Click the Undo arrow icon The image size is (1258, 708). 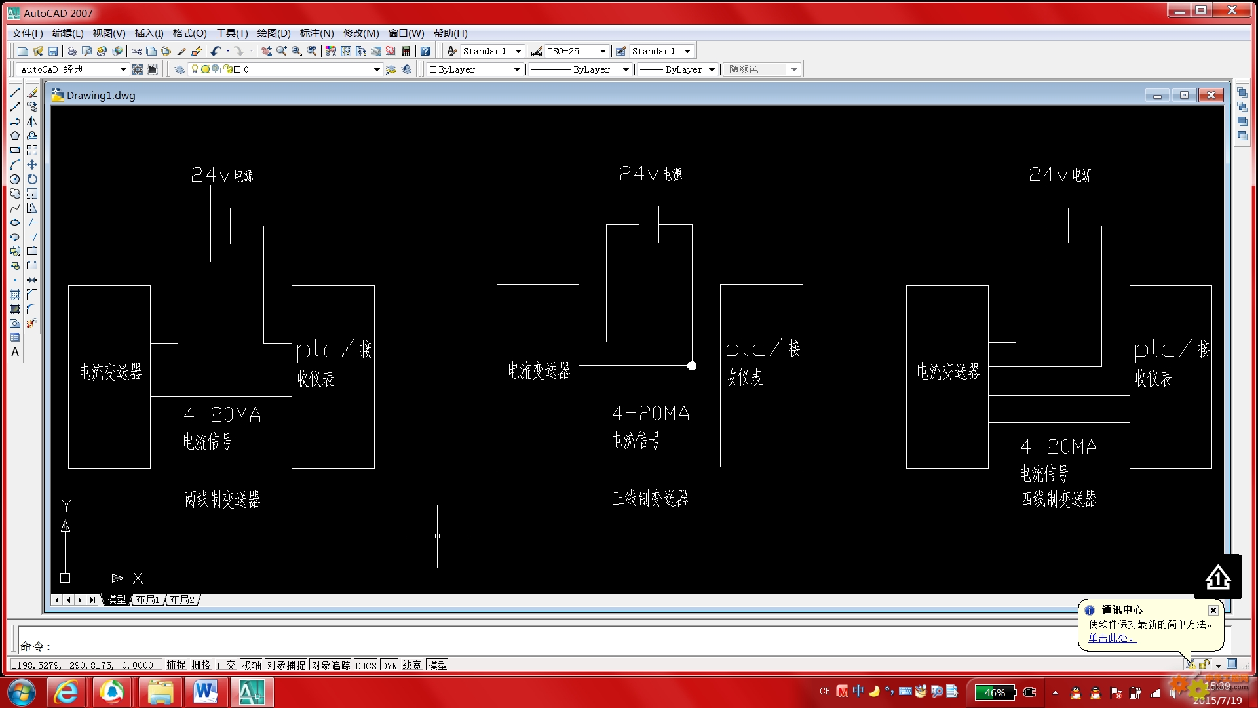coord(216,51)
